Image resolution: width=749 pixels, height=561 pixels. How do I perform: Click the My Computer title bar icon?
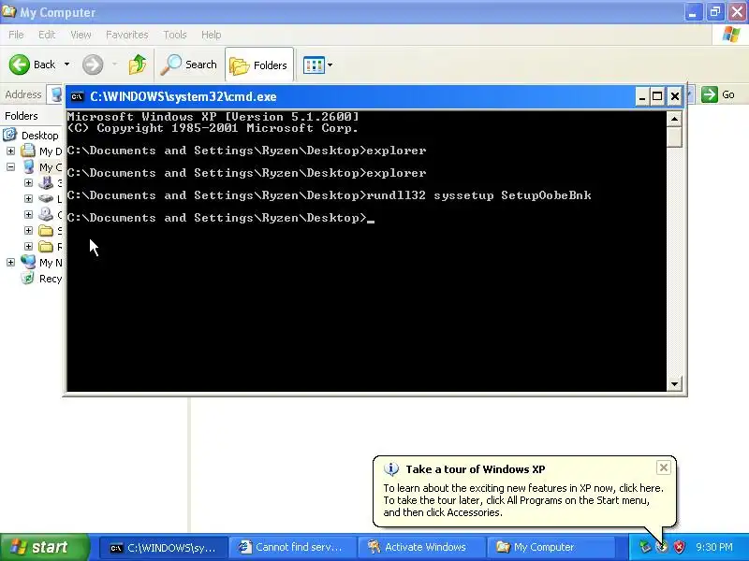[8, 11]
